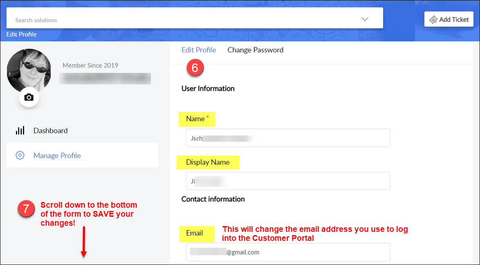Click into the Name text field

pos(287,138)
